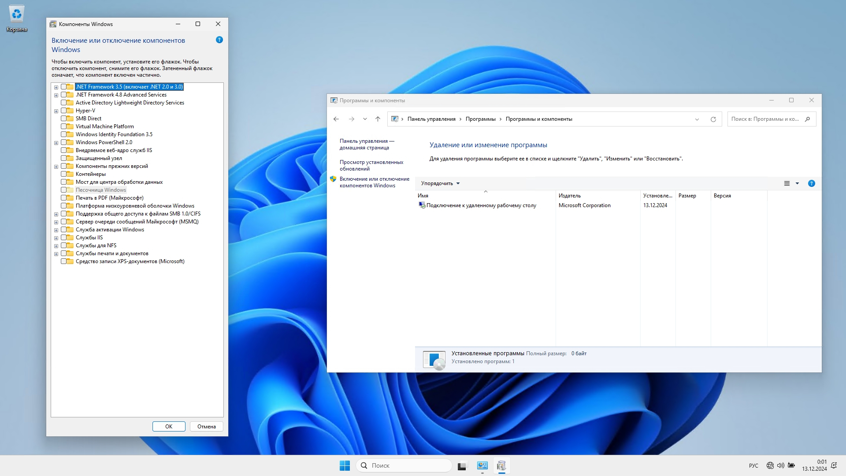Open help in Programs and Features toolbar

812,183
